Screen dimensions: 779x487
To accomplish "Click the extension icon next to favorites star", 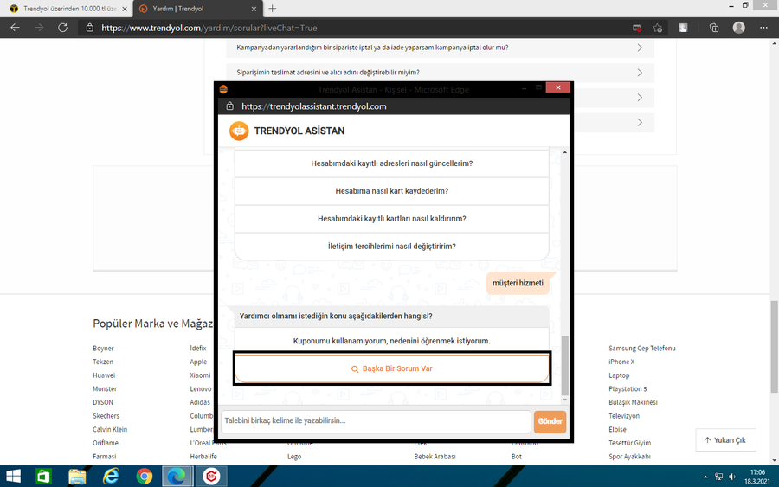I will click(x=683, y=28).
